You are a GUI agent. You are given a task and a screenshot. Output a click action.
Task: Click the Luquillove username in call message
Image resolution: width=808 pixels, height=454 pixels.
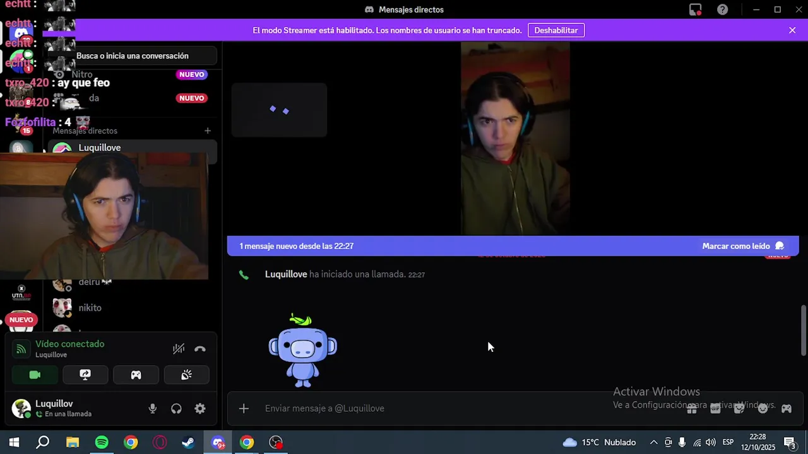286,274
